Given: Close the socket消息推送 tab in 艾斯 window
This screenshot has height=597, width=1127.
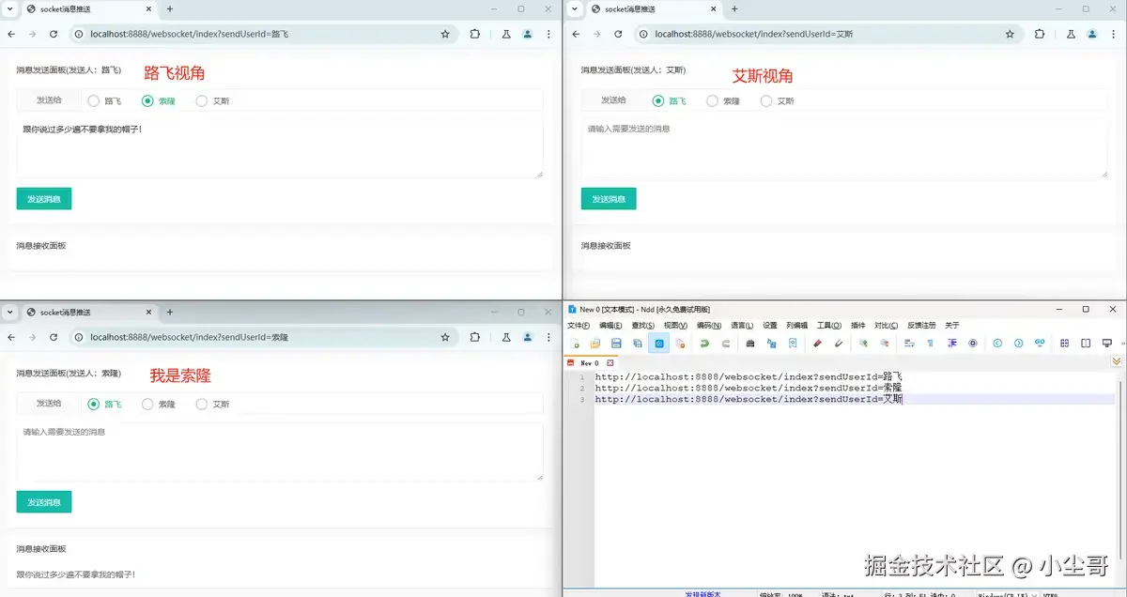Looking at the screenshot, I should [711, 9].
